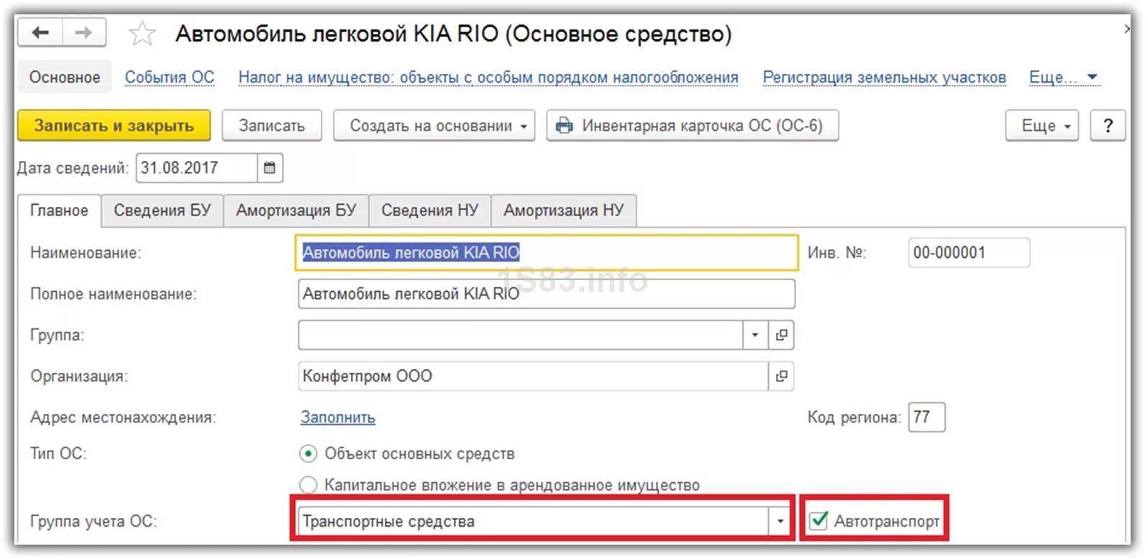Go forward with the right arrow button
Image resolution: width=1145 pixels, height=559 pixels.
pos(84,32)
